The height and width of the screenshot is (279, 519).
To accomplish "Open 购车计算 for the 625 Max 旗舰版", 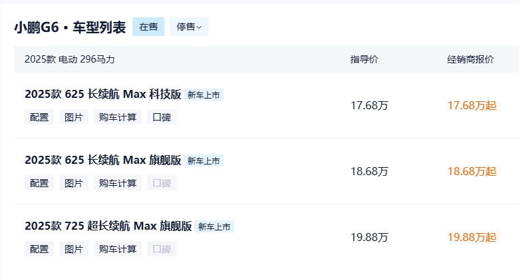I will coord(118,183).
